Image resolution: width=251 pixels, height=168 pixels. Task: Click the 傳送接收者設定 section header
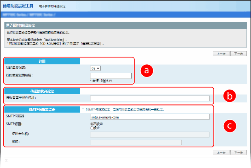(42, 91)
